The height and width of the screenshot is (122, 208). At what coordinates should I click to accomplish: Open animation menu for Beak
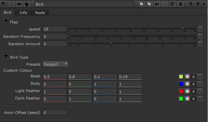pos(200,76)
